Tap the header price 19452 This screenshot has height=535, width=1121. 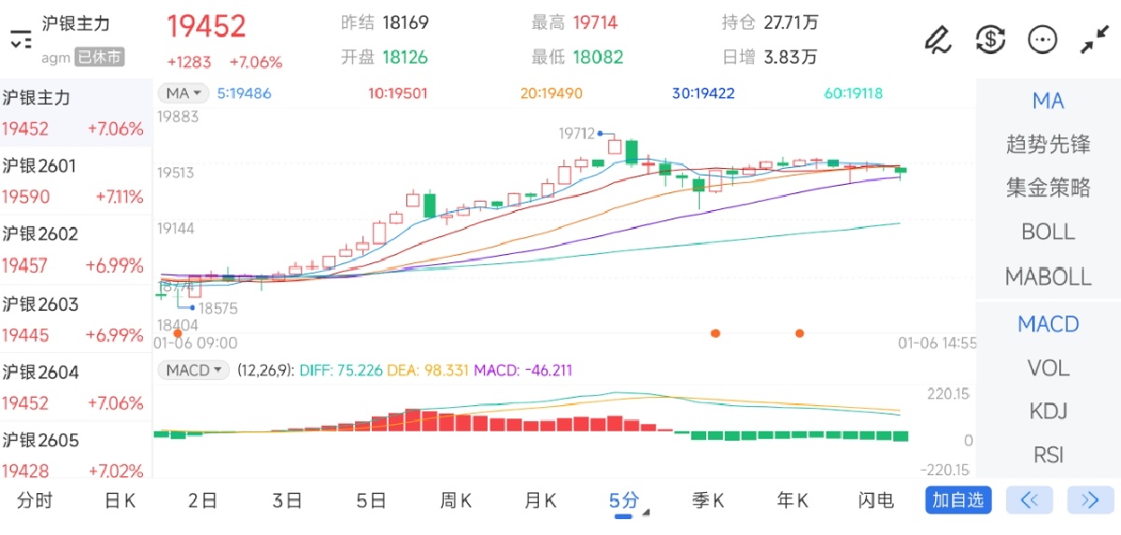coord(206,26)
